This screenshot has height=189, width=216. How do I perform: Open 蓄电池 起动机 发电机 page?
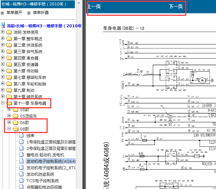tap(45, 155)
